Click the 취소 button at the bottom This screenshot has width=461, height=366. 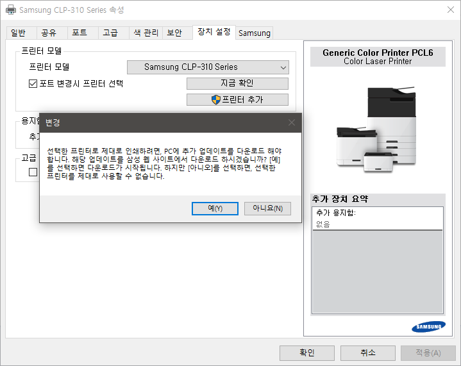[368, 353]
